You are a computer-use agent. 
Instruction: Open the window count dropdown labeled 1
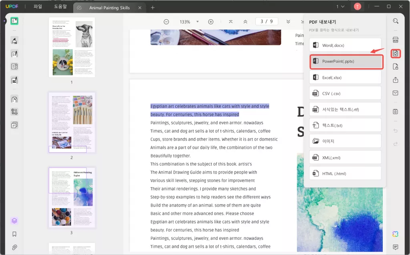click(340, 6)
